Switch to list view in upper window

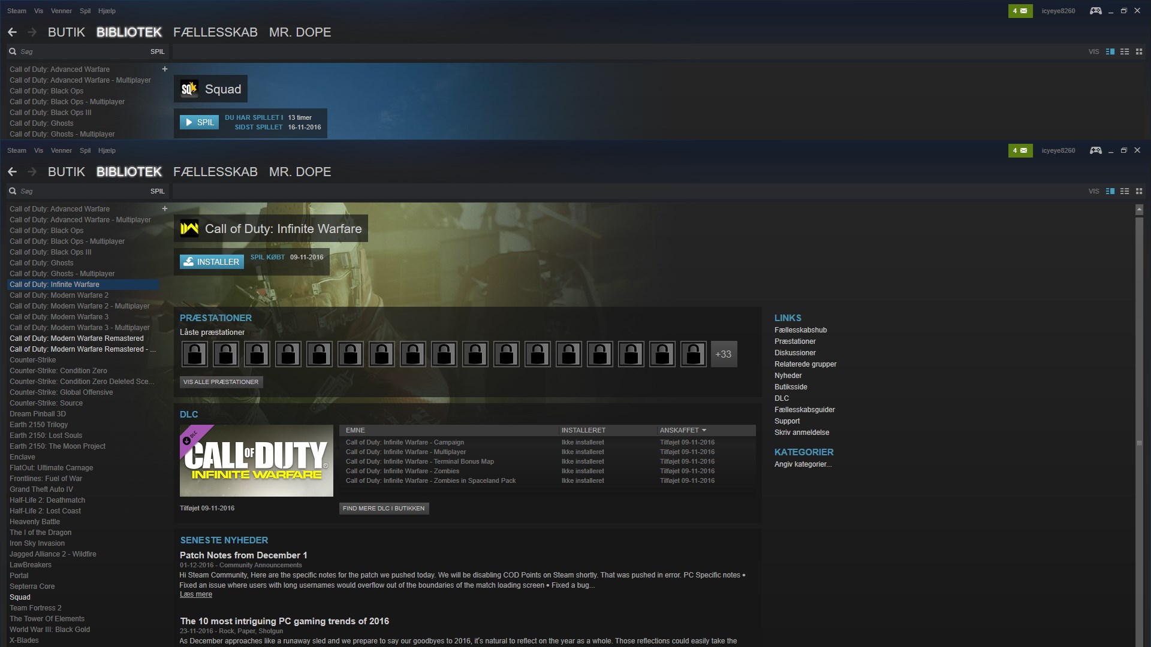(x=1125, y=52)
